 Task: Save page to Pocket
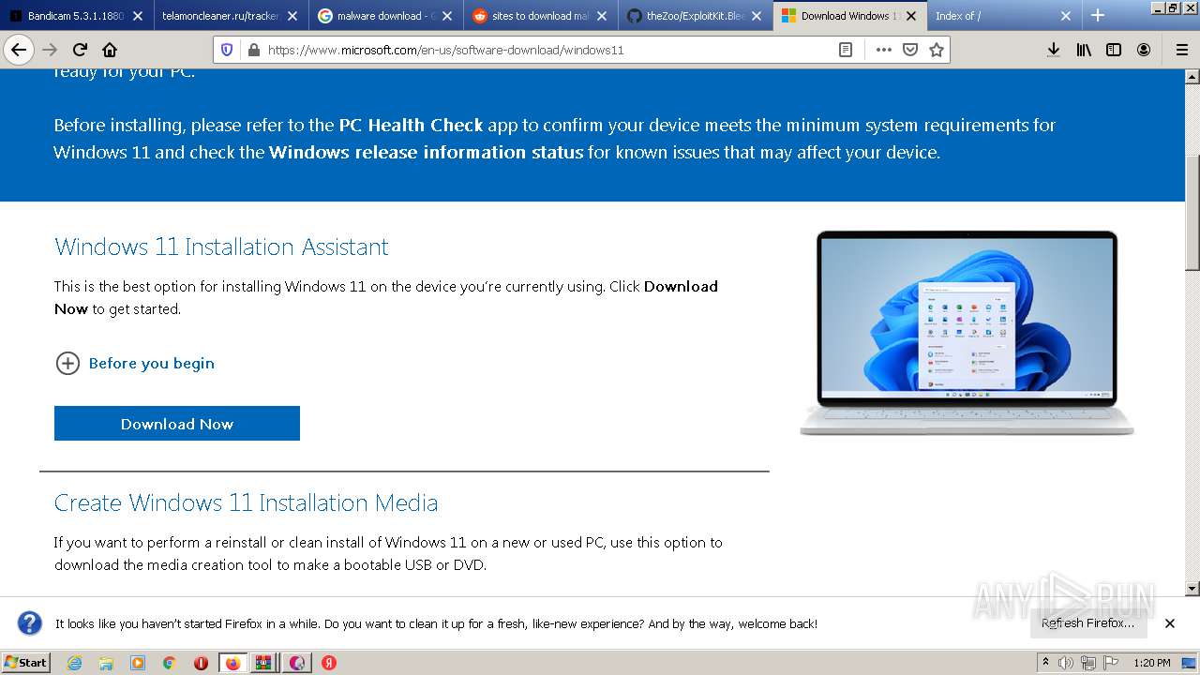909,50
